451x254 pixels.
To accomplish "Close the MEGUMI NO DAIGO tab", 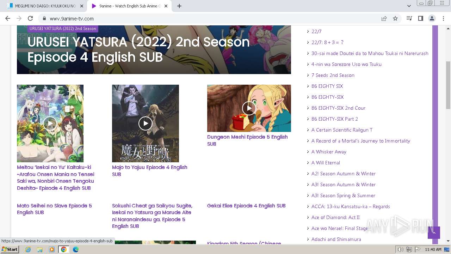I will tap(82, 6).
